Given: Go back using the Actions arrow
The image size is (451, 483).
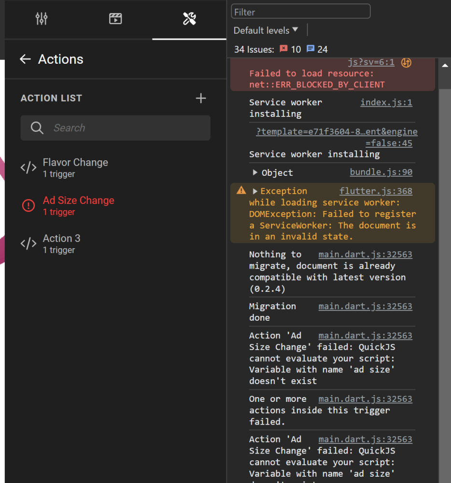Looking at the screenshot, I should (25, 59).
